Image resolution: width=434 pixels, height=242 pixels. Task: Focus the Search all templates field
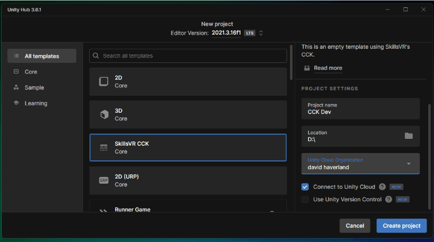pyautogui.click(x=188, y=56)
